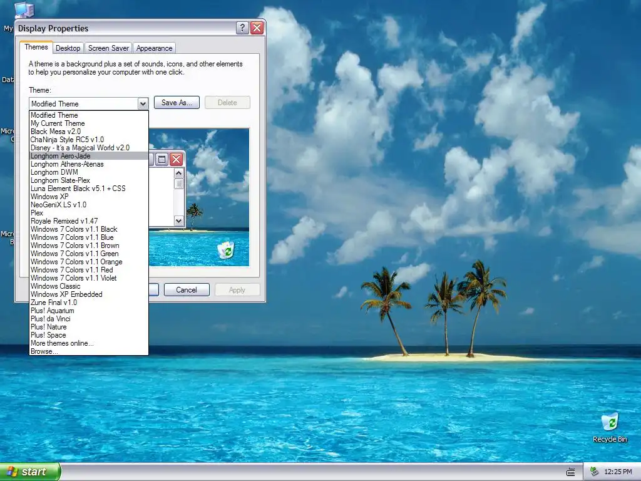The height and width of the screenshot is (481, 641).
Task: Select Royale Remixed v1.47 theme
Action: pyautogui.click(x=89, y=221)
